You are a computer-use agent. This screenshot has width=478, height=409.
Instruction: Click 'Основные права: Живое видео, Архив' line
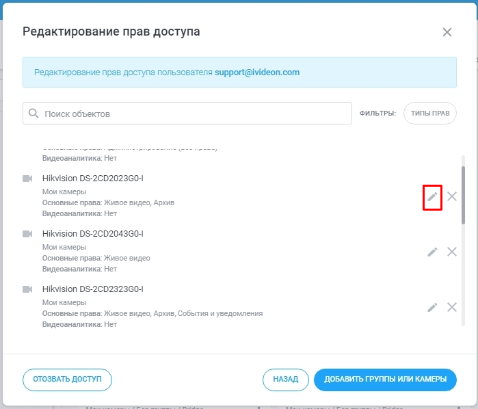(108, 202)
